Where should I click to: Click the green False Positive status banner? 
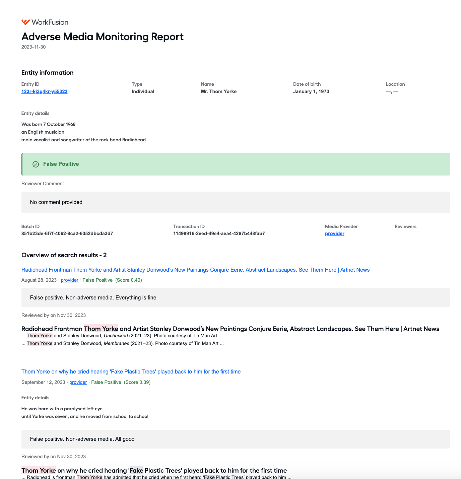236,164
